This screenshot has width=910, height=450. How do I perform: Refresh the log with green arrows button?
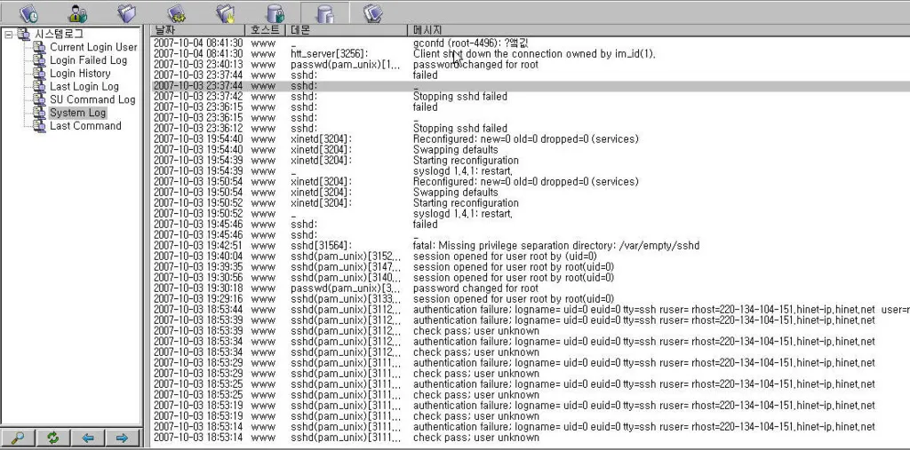pos(52,438)
